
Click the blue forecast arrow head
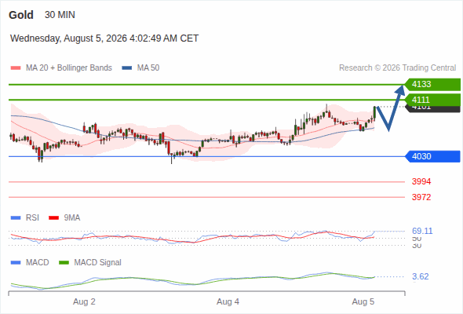pyautogui.click(x=400, y=89)
